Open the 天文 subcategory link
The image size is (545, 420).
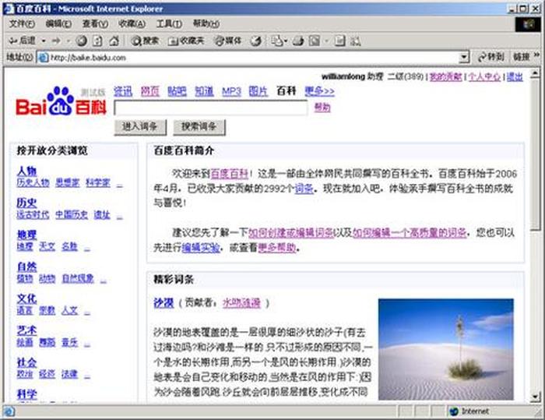(x=47, y=246)
